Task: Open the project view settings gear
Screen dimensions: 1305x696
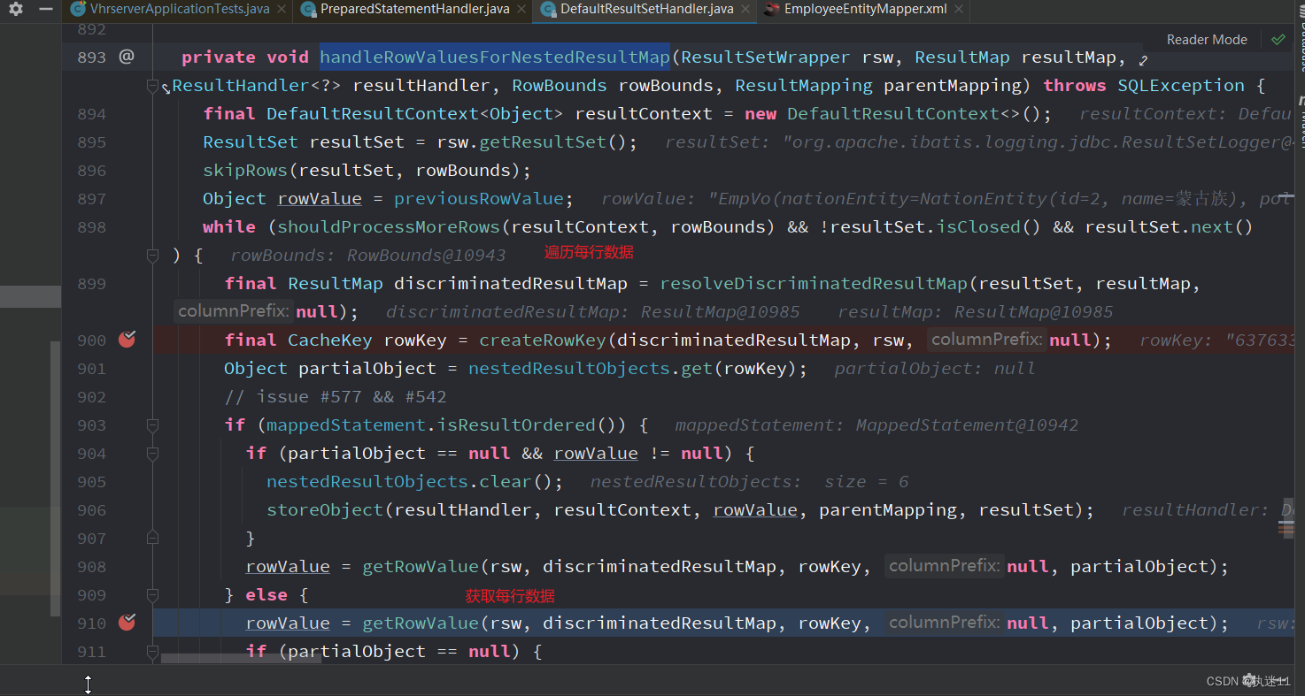Action: pos(16,9)
